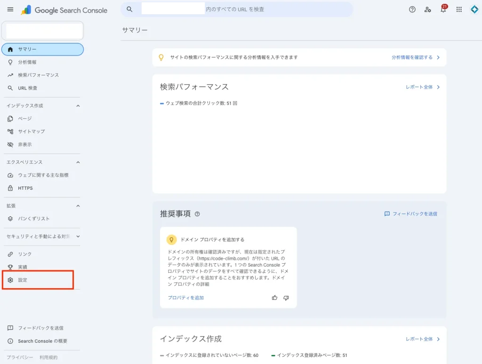Click プライバシー footer link

click(x=20, y=357)
